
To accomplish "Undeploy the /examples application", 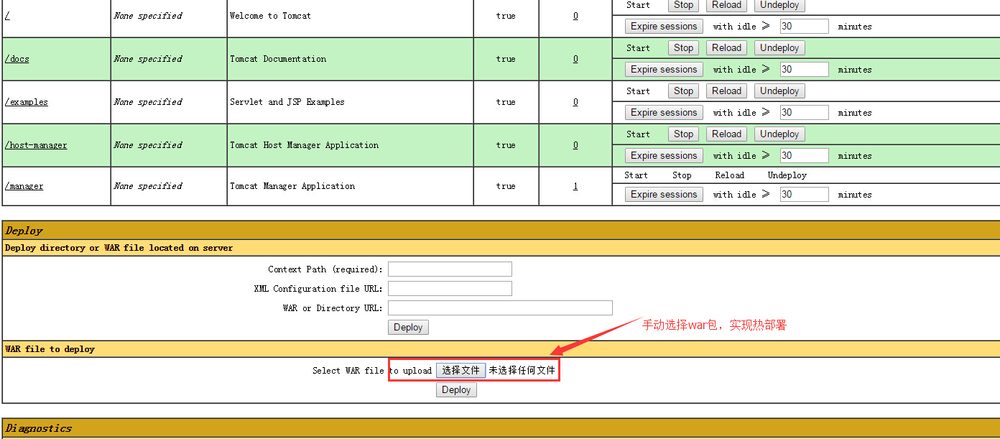I will point(779,91).
